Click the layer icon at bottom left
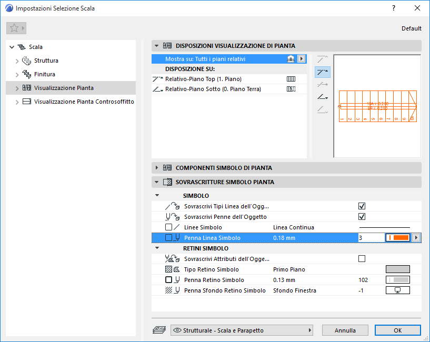The width and height of the screenshot is (430, 342). click(159, 330)
